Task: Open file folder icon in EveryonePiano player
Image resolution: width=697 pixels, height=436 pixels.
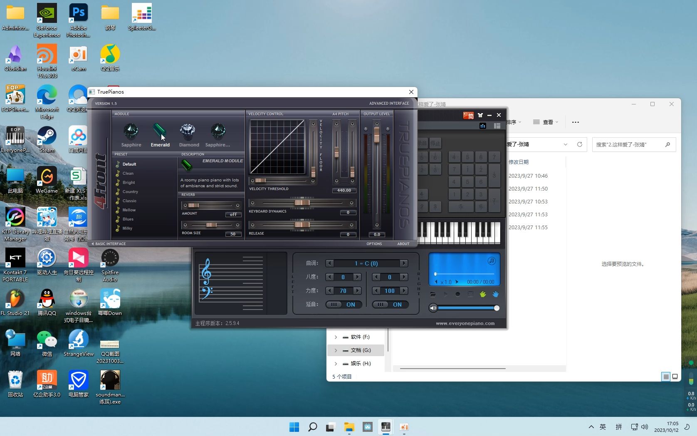Action: [433, 294]
